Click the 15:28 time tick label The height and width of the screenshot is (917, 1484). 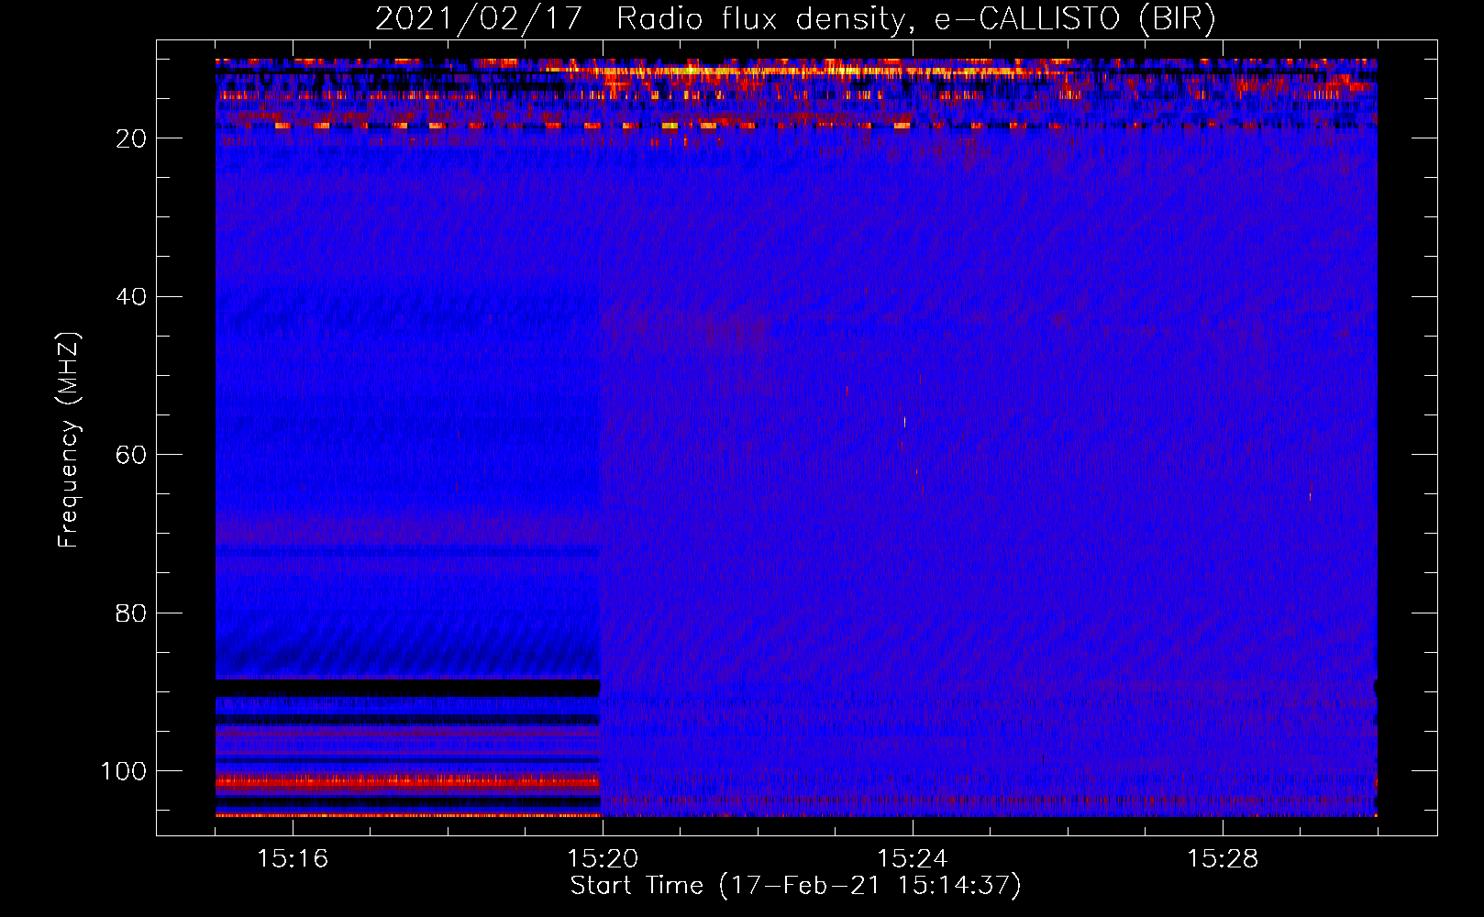click(1223, 858)
